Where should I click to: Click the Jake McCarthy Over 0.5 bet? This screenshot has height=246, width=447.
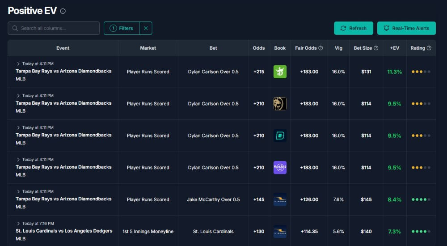point(213,199)
